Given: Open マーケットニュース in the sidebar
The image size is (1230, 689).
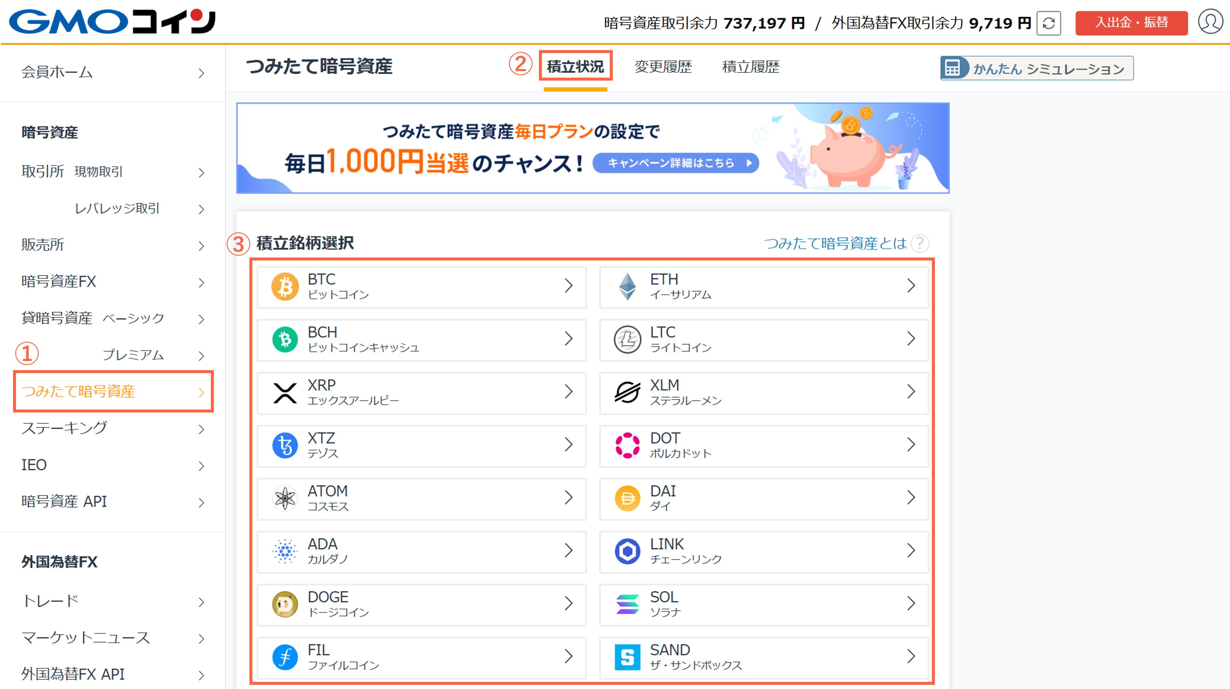Looking at the screenshot, I should point(113,638).
